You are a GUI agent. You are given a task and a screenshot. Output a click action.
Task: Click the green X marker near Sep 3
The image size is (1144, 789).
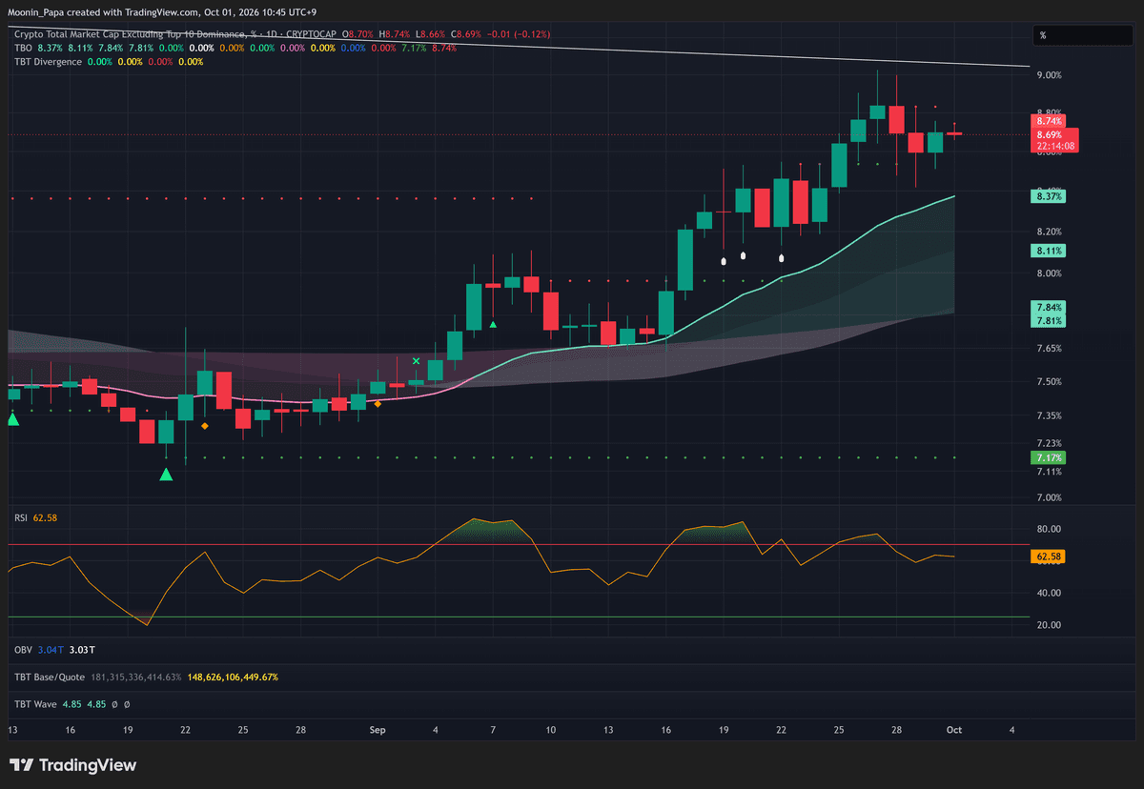tap(416, 361)
